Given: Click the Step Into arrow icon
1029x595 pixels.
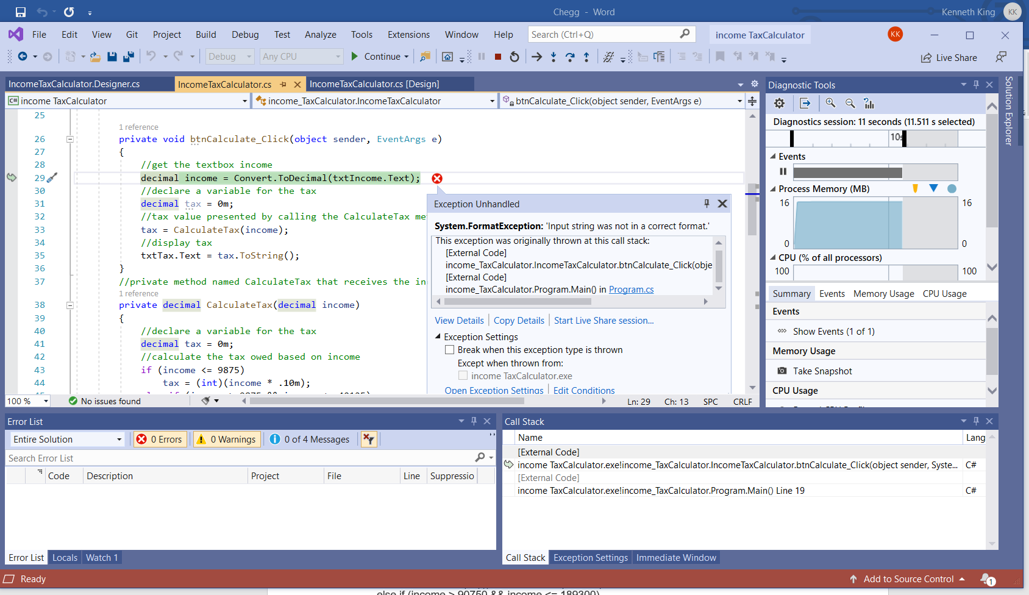Looking at the screenshot, I should point(554,57).
